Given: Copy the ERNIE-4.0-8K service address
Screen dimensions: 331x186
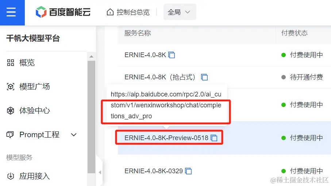Looking at the screenshot, I should (x=172, y=55).
